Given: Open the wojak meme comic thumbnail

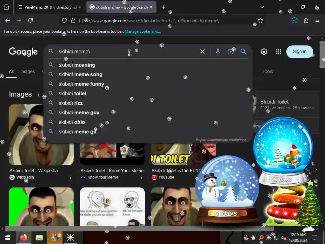Looking at the screenshot, I should tap(112, 207).
